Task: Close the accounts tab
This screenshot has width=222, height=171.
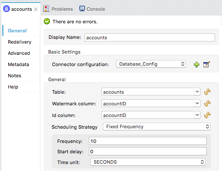Action: pyautogui.click(x=36, y=9)
